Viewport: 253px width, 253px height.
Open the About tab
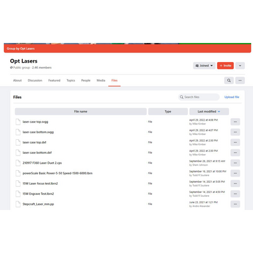(17, 80)
